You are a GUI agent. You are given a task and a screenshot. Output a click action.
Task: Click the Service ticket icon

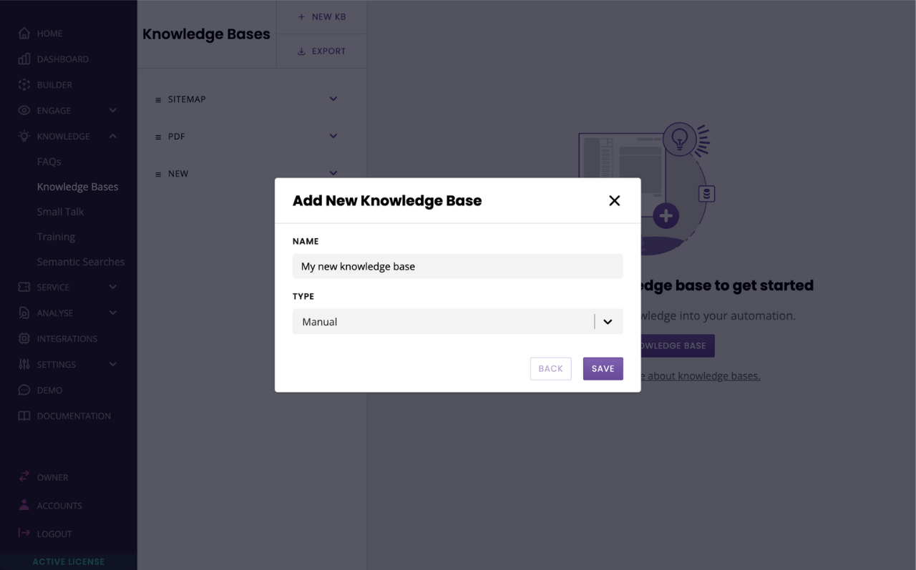24,287
